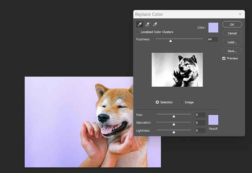Click the OK button

[x=232, y=25]
